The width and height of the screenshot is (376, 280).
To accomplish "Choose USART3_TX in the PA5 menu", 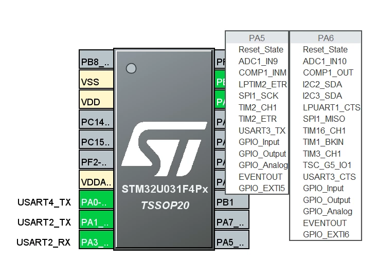I will pos(257,130).
